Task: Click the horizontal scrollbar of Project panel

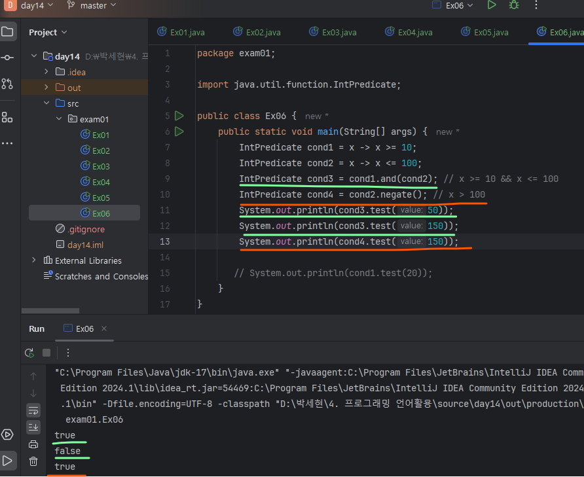Action: tap(50, 310)
